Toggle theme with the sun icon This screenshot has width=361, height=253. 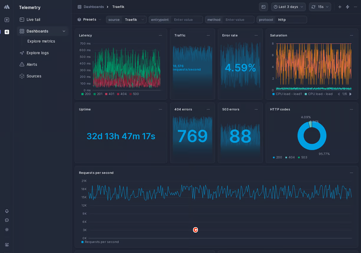[x=7, y=229]
